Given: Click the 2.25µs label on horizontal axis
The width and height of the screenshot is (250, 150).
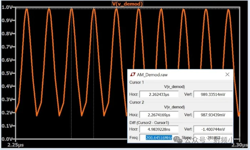Looking at the screenshot, I should [16, 145].
